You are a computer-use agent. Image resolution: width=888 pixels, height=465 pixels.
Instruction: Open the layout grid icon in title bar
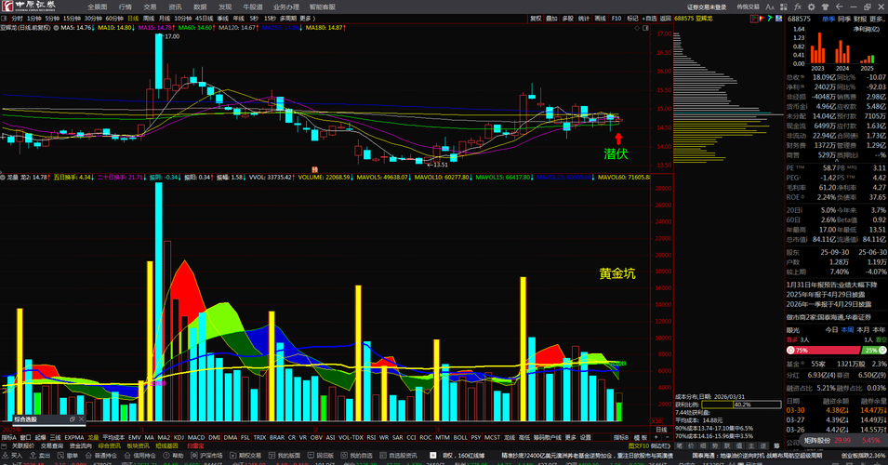(x=784, y=7)
